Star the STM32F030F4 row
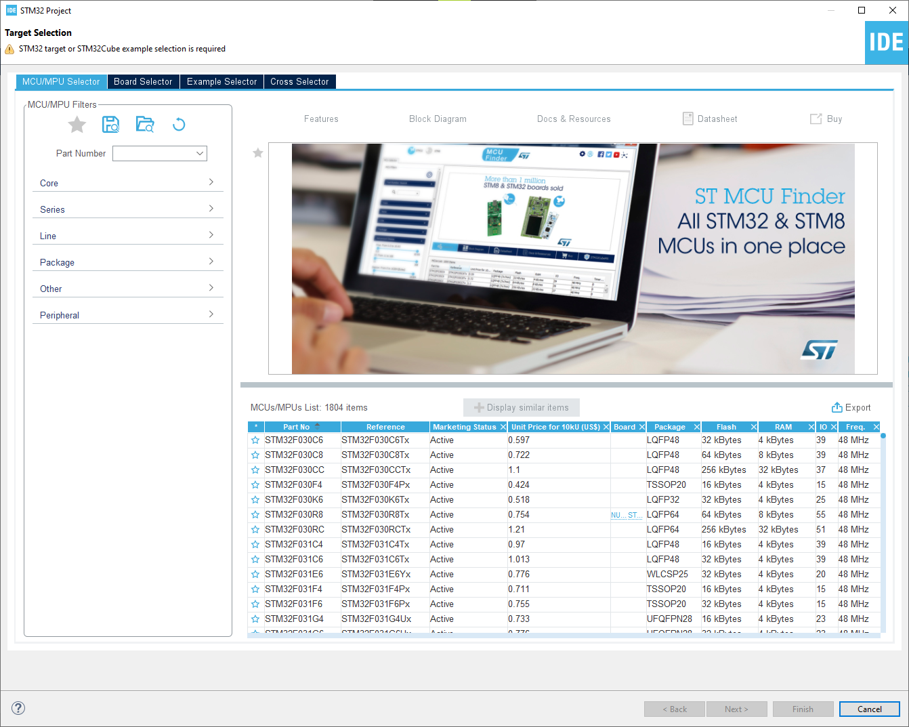 tap(255, 485)
